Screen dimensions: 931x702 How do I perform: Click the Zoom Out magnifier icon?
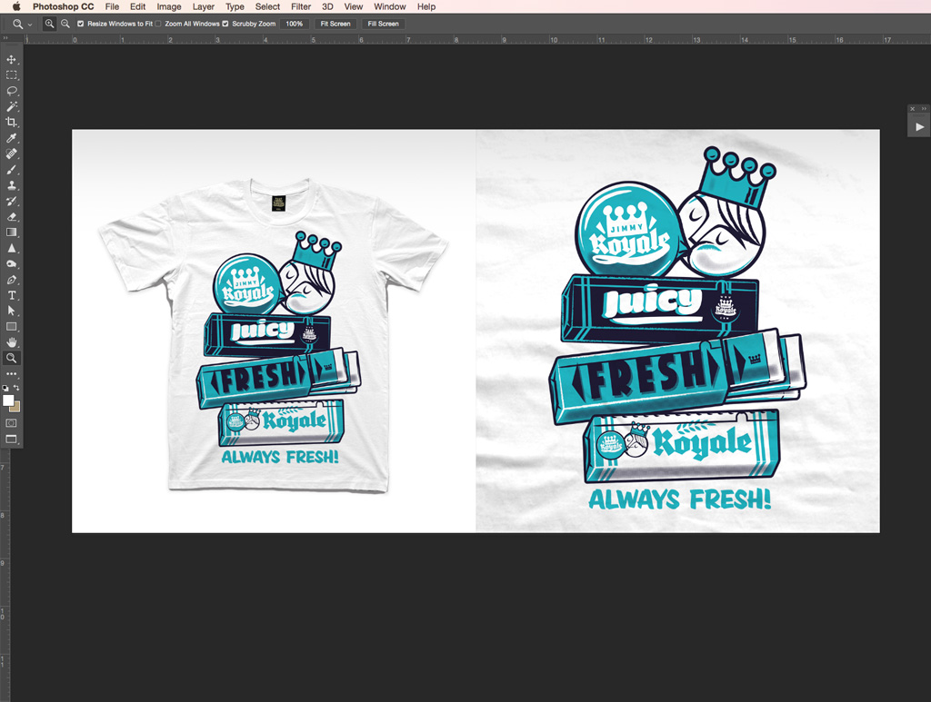pos(65,24)
